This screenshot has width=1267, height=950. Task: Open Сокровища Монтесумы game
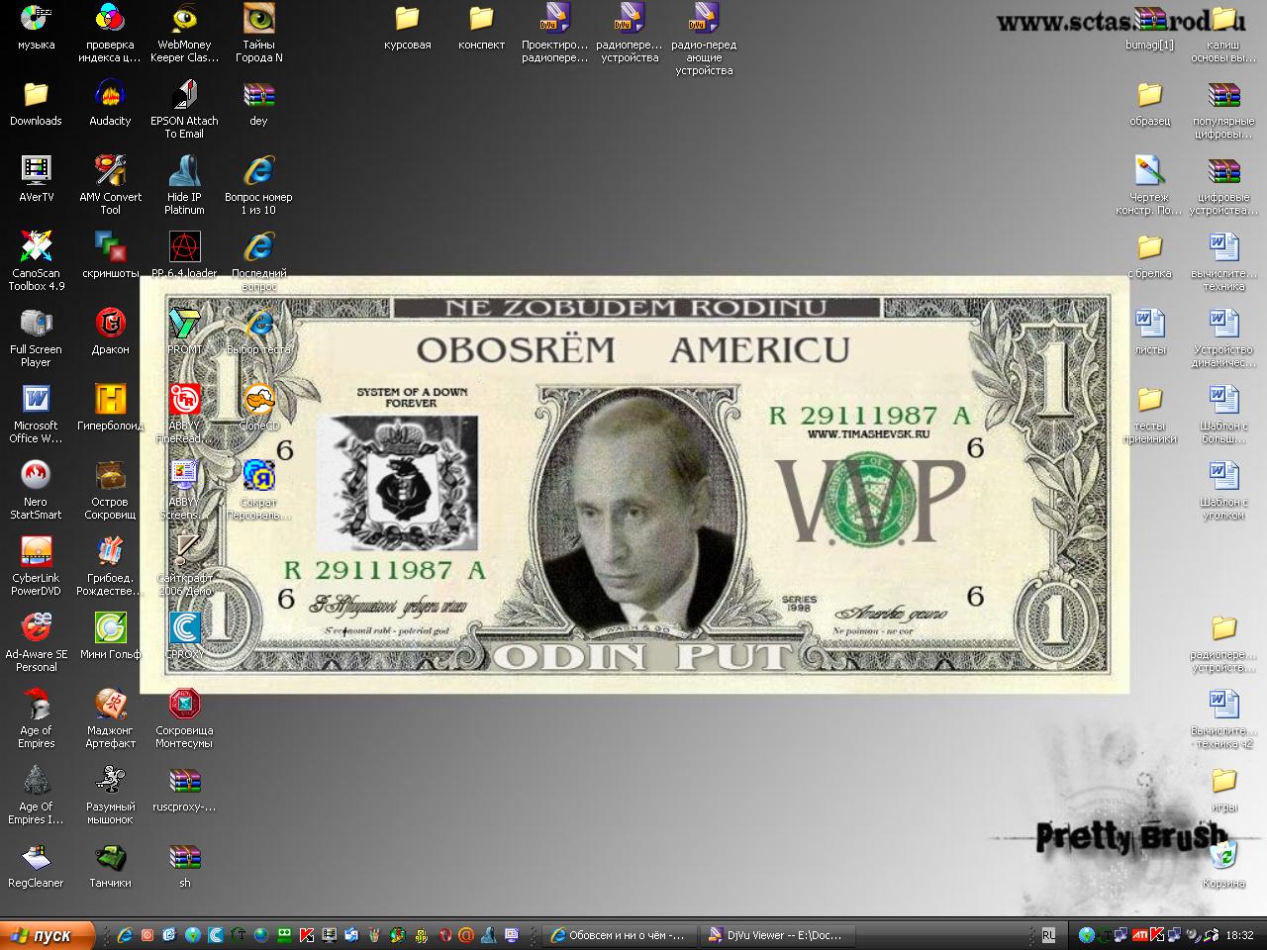click(x=184, y=719)
